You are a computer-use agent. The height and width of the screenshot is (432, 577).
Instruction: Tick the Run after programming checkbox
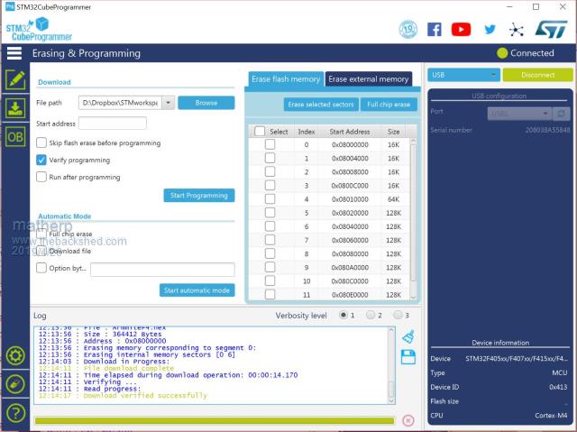coord(41,177)
